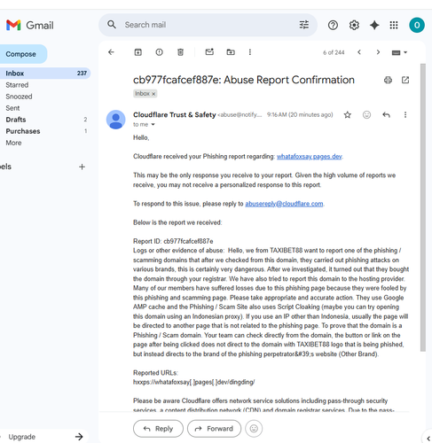Click the search magnifier icon
Image resolution: width=432 pixels, height=443 pixels.
click(x=112, y=25)
